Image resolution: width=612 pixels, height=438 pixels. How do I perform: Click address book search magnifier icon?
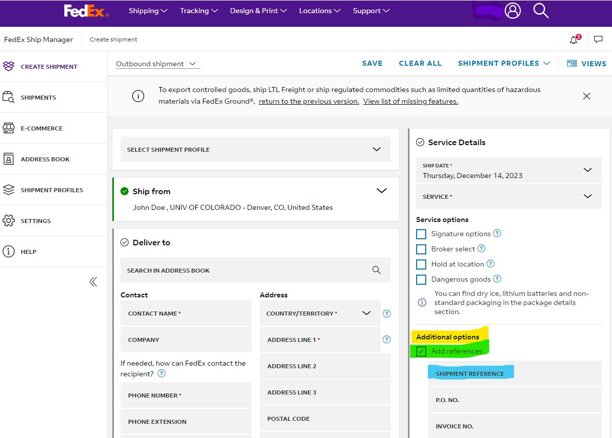pos(376,270)
